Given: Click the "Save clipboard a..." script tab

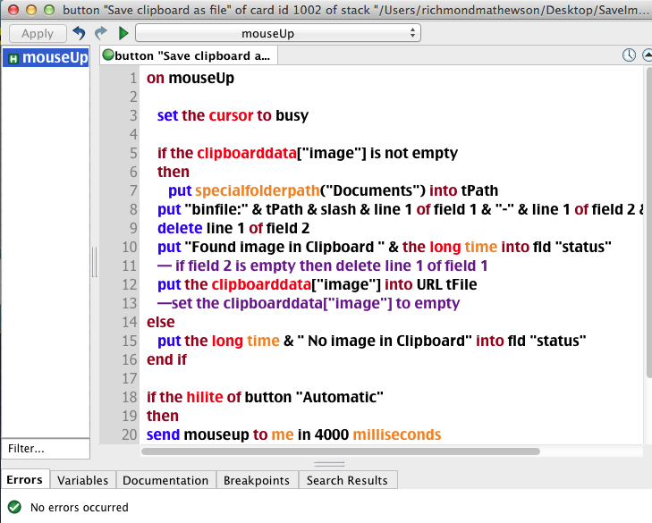Looking at the screenshot, I should click(x=189, y=55).
